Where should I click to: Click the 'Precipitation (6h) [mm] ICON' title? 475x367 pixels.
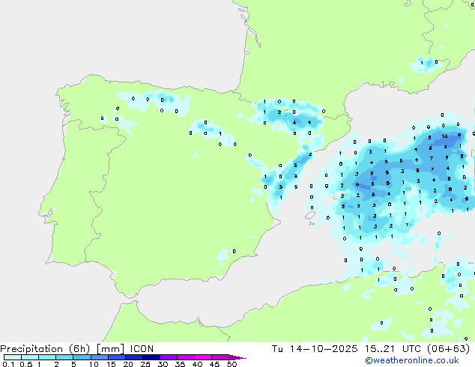click(77, 349)
